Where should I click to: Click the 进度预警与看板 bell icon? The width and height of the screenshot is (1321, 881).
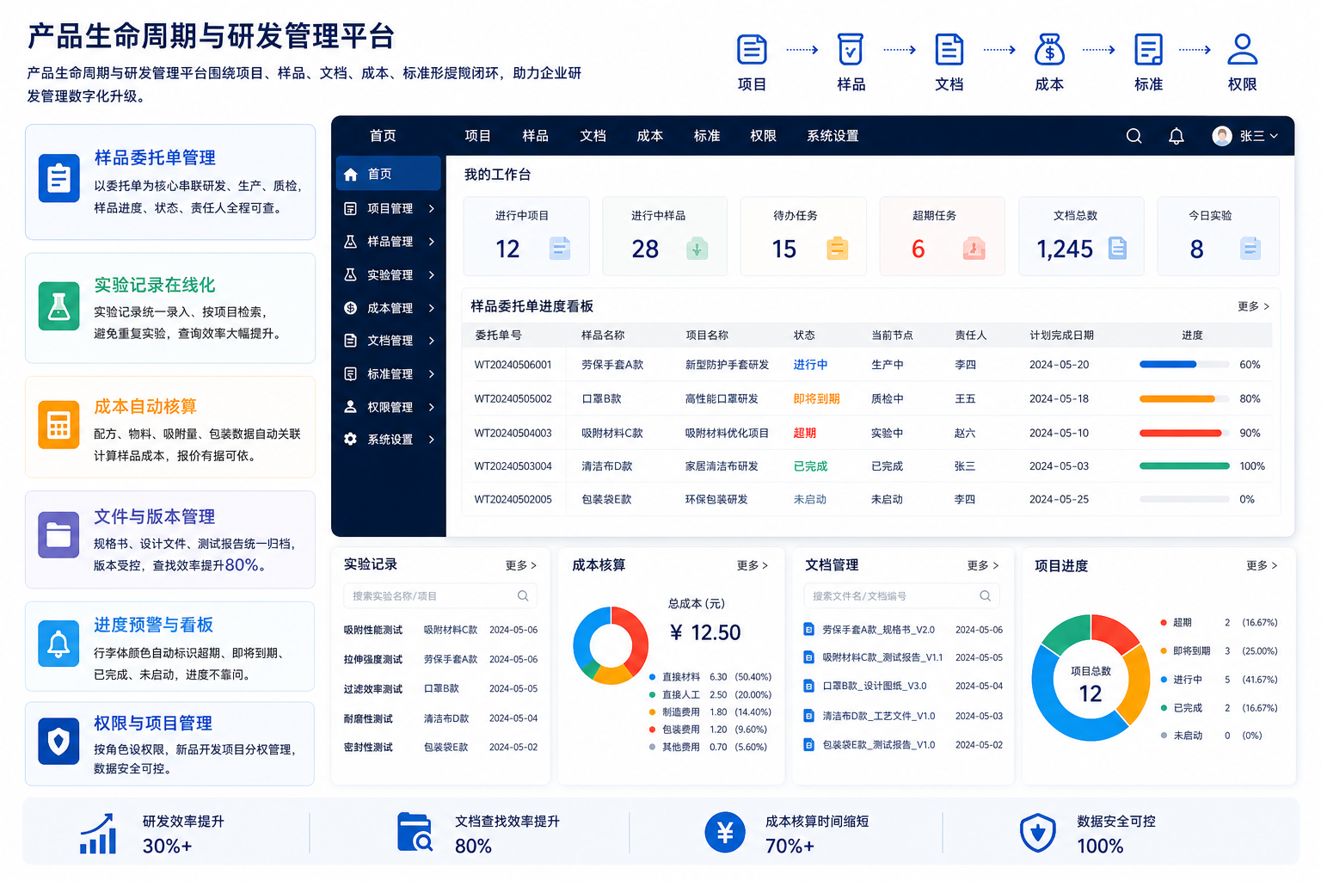coord(59,644)
